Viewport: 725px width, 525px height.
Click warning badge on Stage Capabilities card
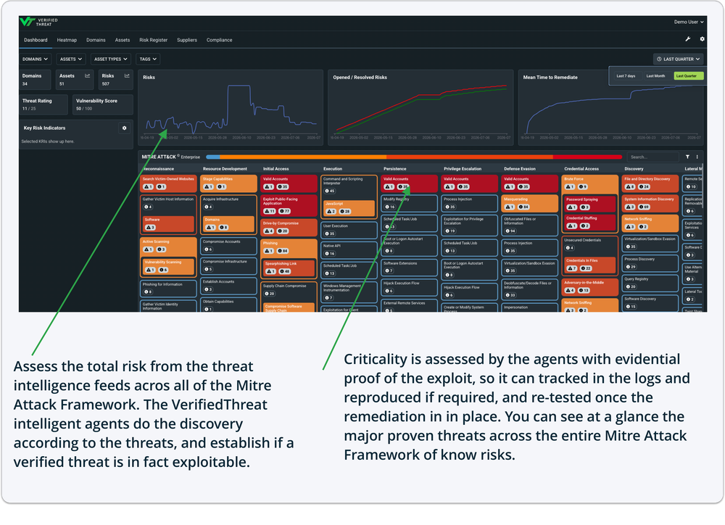[208, 187]
